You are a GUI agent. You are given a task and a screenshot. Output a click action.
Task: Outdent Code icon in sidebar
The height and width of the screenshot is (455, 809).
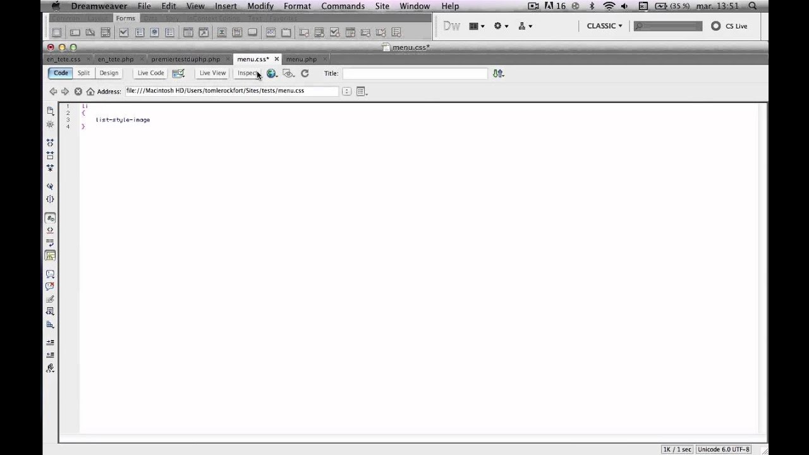click(x=50, y=355)
